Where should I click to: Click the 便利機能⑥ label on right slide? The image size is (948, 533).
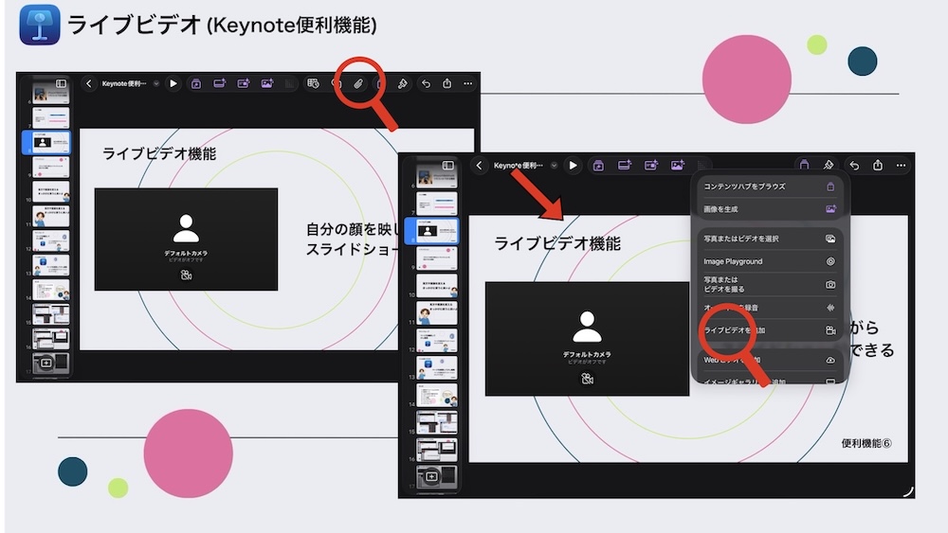[866, 444]
